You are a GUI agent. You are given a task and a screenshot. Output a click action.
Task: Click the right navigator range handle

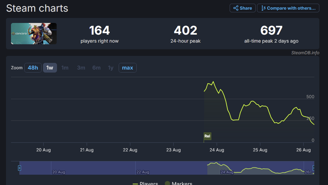(314, 168)
